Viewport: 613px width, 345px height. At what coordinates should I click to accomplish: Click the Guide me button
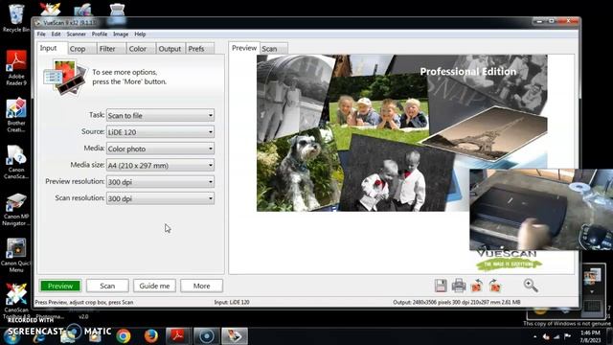point(154,286)
